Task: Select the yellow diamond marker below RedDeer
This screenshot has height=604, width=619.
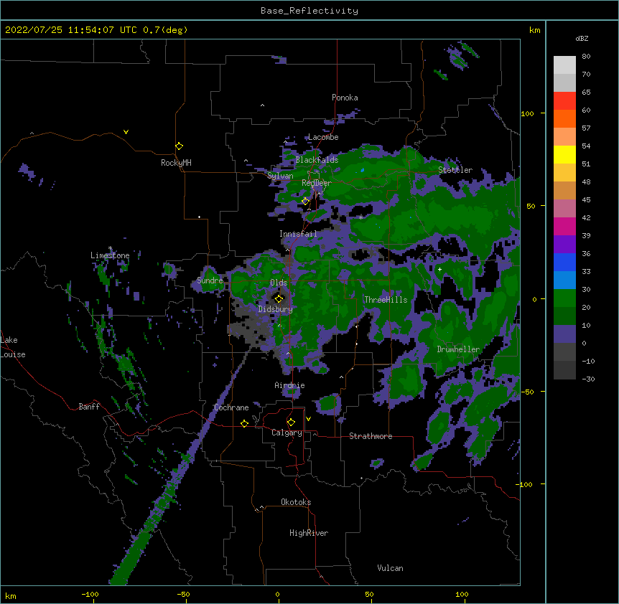Action: tap(305, 201)
